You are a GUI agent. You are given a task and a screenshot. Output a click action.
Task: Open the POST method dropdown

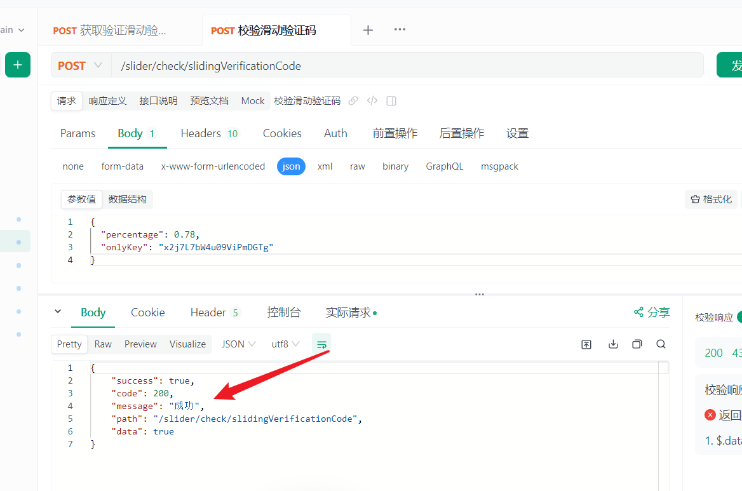(x=81, y=65)
